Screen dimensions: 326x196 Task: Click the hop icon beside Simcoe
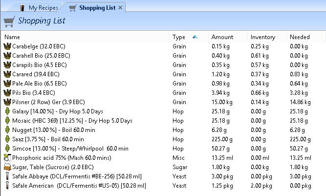pos(7,149)
